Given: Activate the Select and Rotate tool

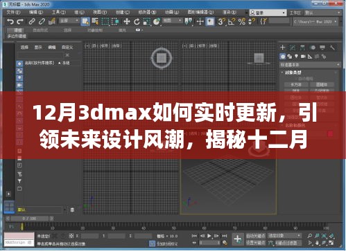Looking at the screenshot, I should 137,21.
